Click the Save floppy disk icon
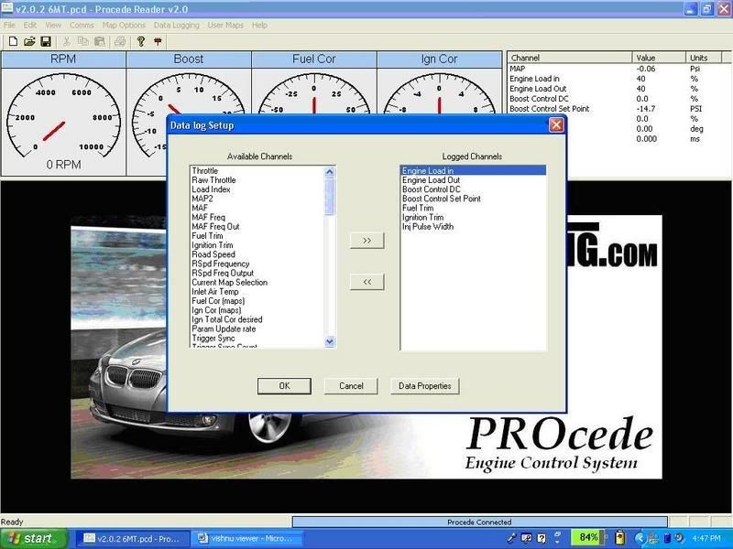 (x=45, y=41)
